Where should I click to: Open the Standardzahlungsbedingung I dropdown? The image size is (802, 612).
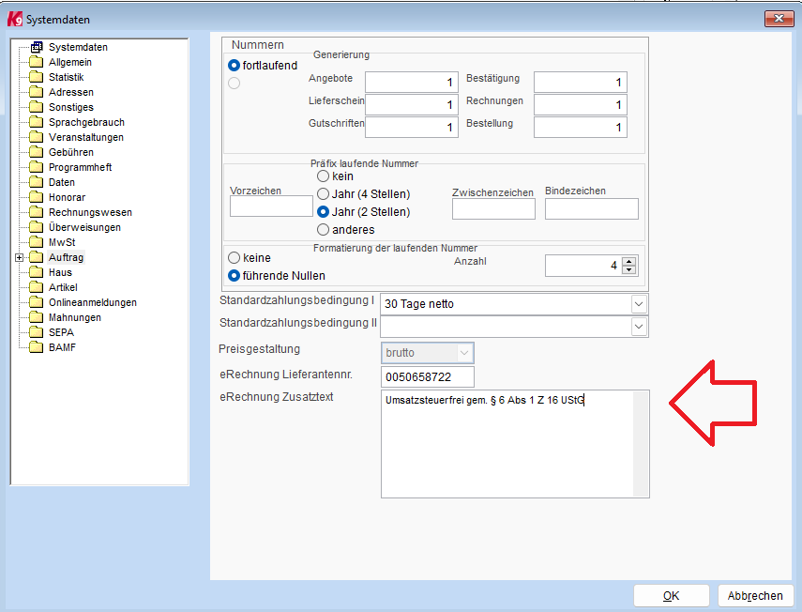(639, 304)
